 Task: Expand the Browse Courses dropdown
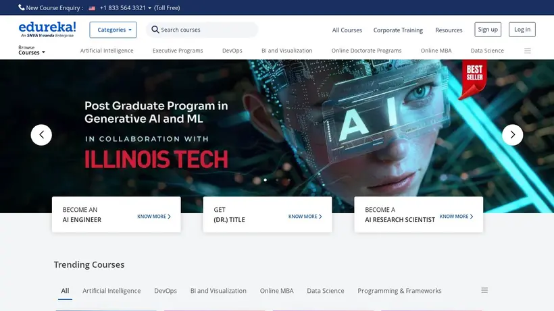32,50
